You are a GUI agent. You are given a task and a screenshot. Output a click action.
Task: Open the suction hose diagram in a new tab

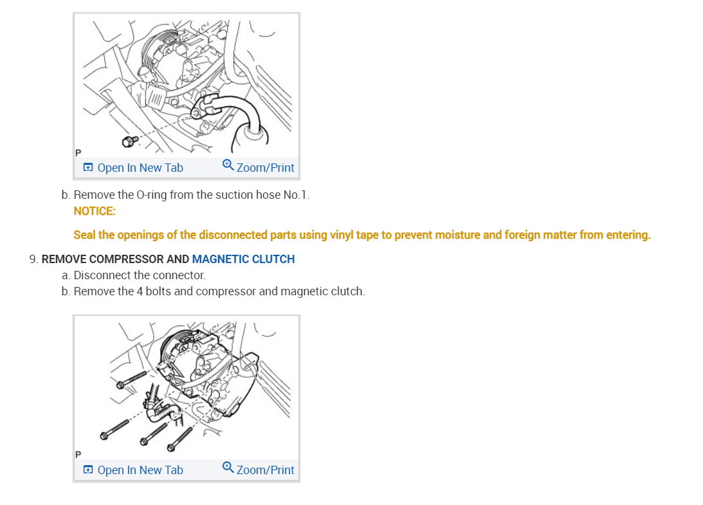pyautogui.click(x=140, y=168)
